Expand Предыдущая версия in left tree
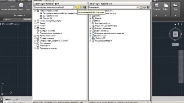The image size is (184, 103). click(35, 48)
